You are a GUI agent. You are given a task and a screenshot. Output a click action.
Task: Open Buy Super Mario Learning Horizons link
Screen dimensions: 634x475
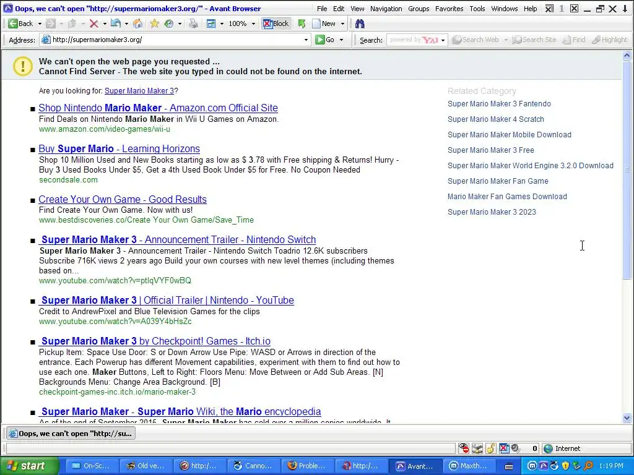point(119,148)
